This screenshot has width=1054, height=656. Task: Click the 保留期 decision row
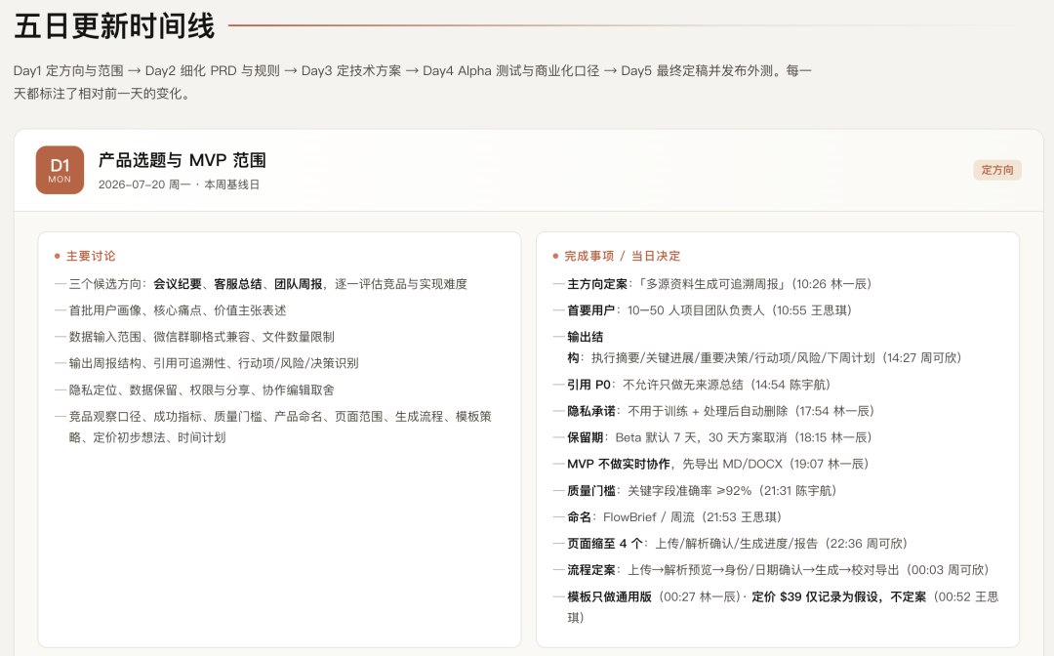[712, 437]
